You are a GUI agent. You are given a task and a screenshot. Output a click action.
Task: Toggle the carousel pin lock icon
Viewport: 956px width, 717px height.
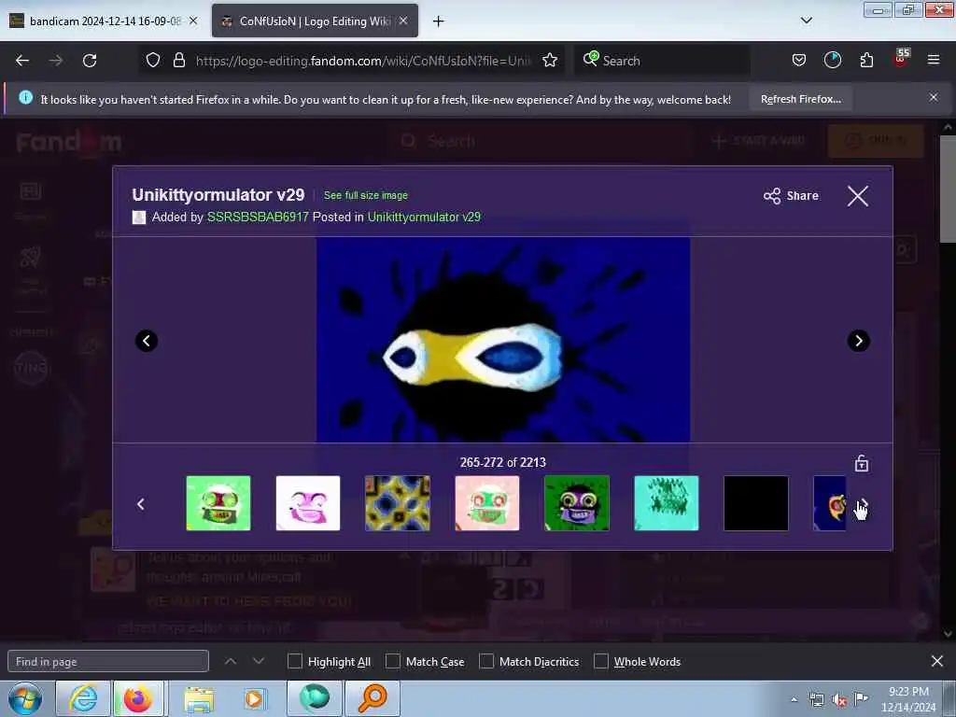(862, 463)
